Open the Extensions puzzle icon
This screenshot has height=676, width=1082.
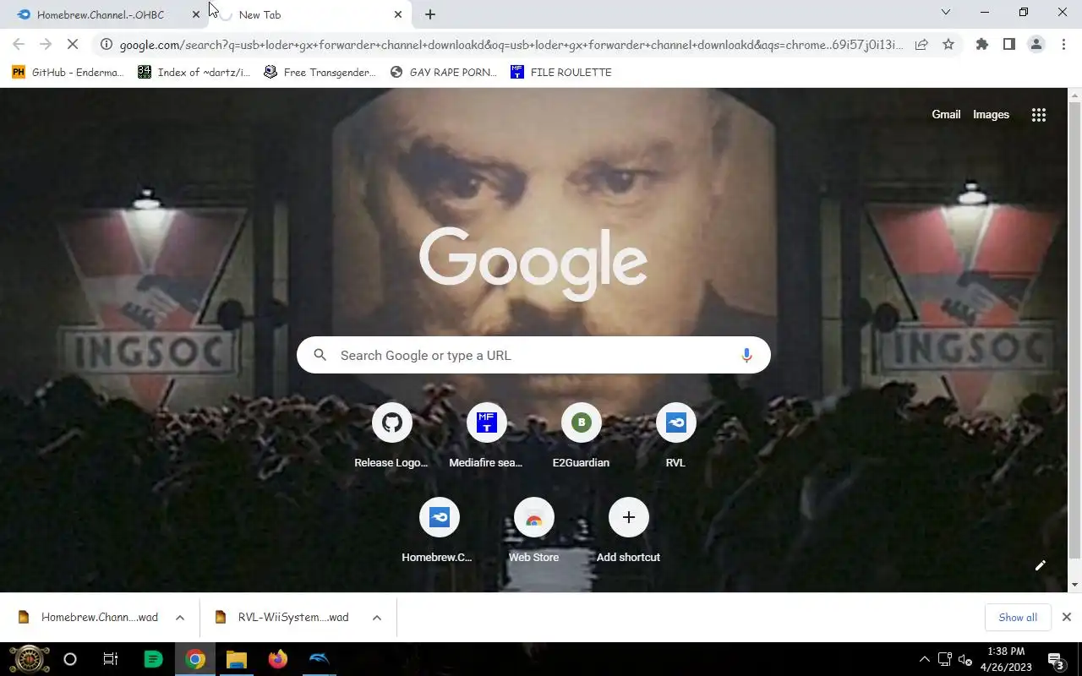982,44
